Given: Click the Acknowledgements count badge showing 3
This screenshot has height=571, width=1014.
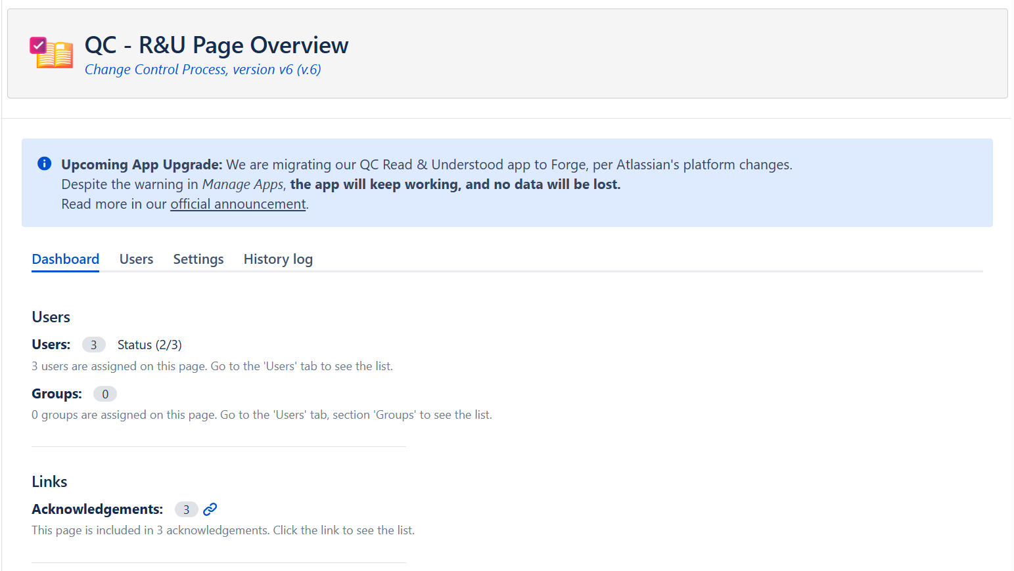Looking at the screenshot, I should coord(187,509).
